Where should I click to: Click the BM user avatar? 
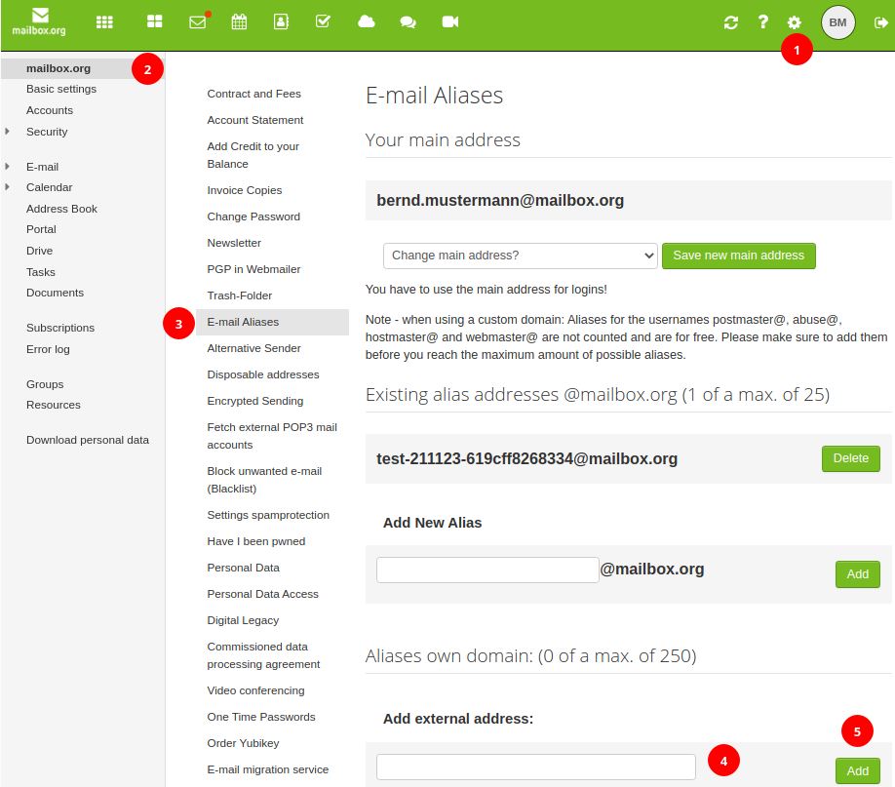(837, 22)
